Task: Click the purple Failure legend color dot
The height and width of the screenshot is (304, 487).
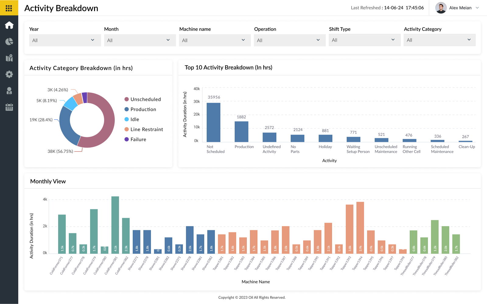Action: [x=127, y=139]
